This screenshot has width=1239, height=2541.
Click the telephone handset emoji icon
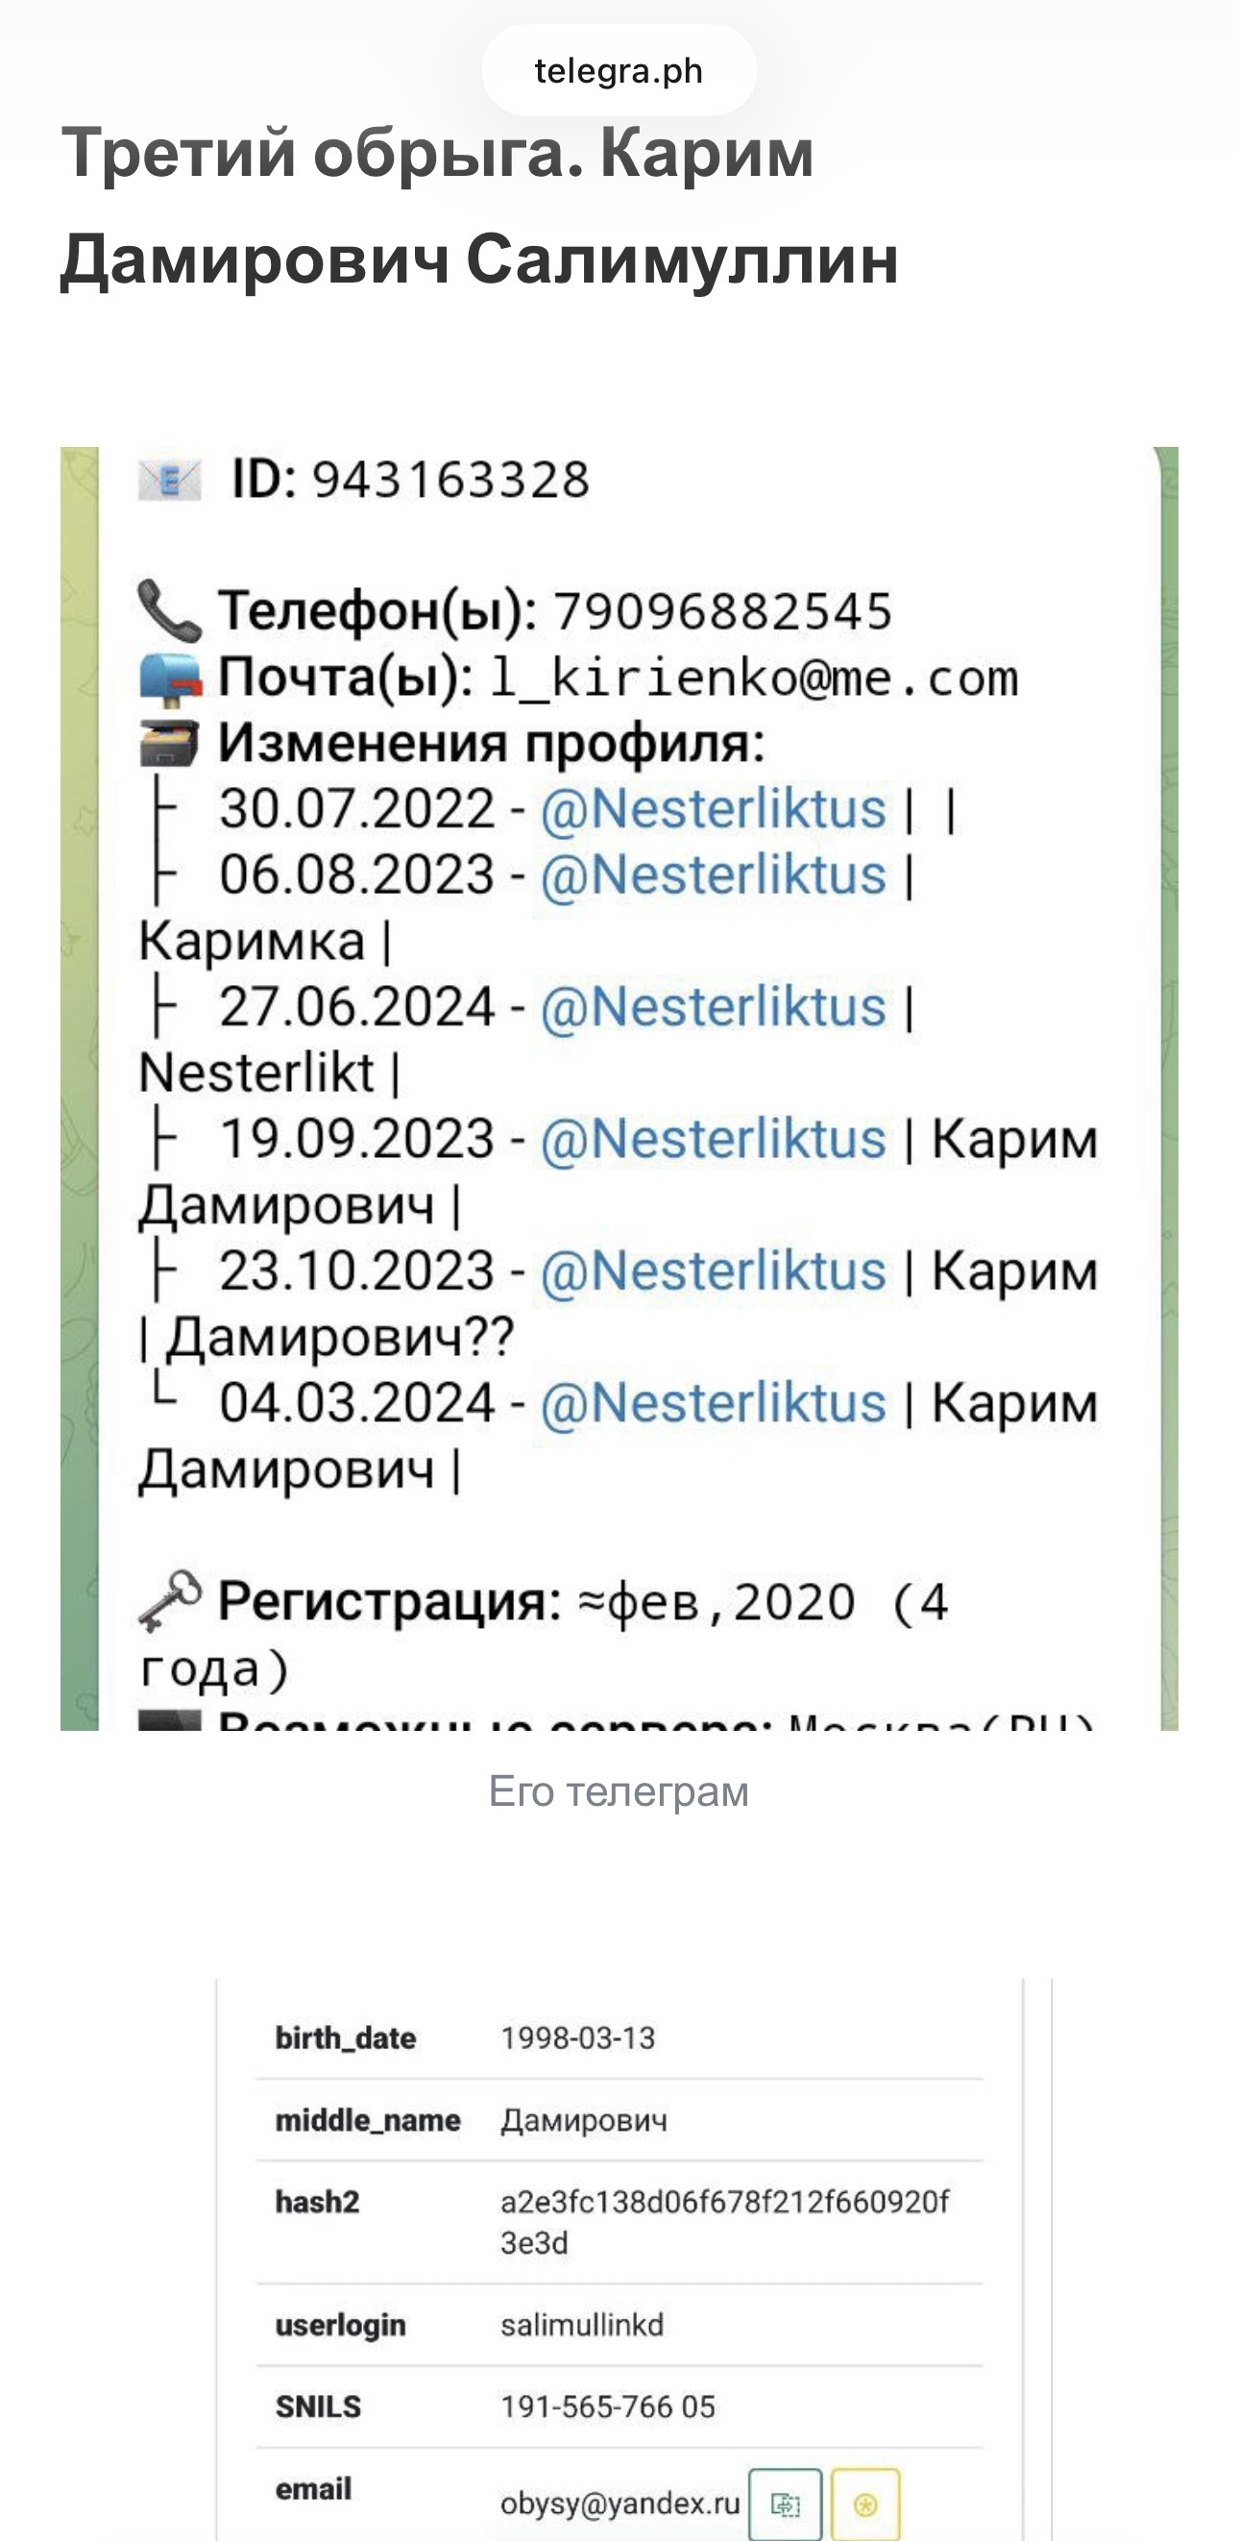coord(168,610)
